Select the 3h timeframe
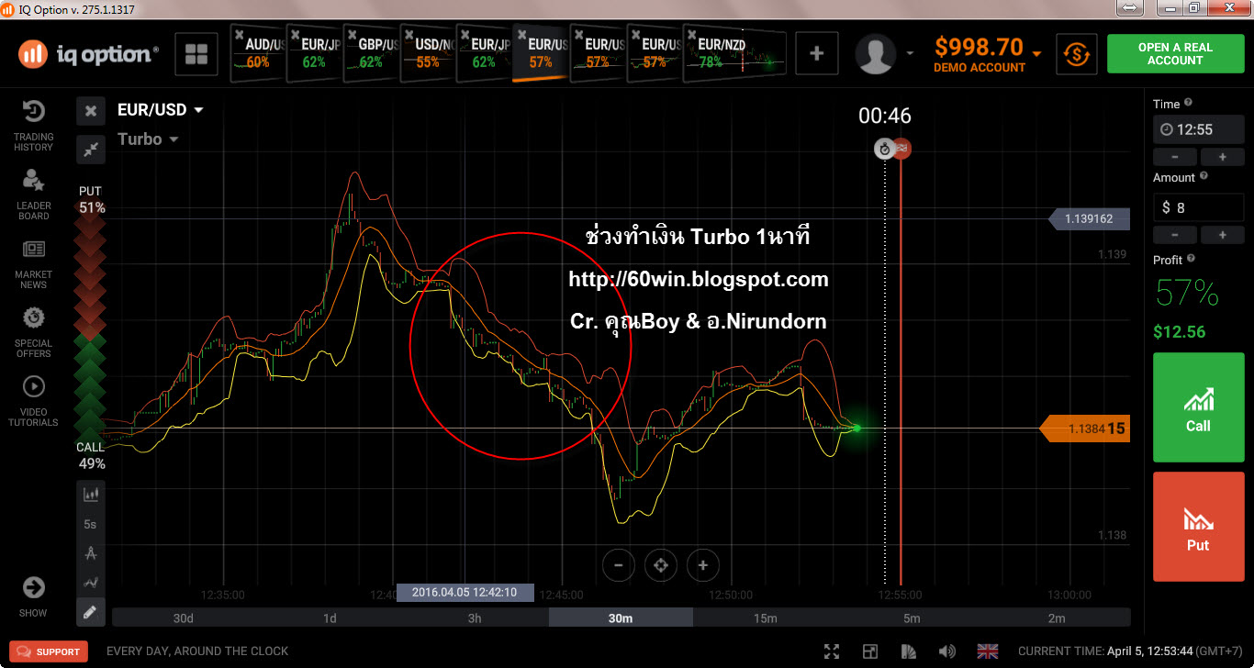The height and width of the screenshot is (668, 1254). point(475,618)
